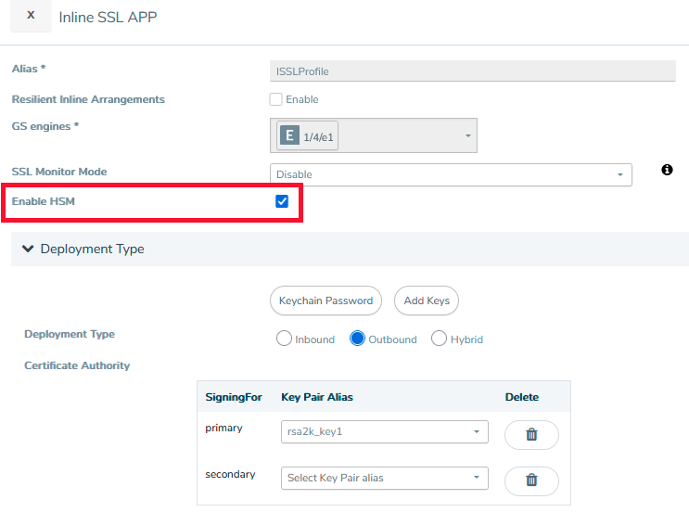
Task: Click the E engine icon on 1/4/e1
Action: 289,135
